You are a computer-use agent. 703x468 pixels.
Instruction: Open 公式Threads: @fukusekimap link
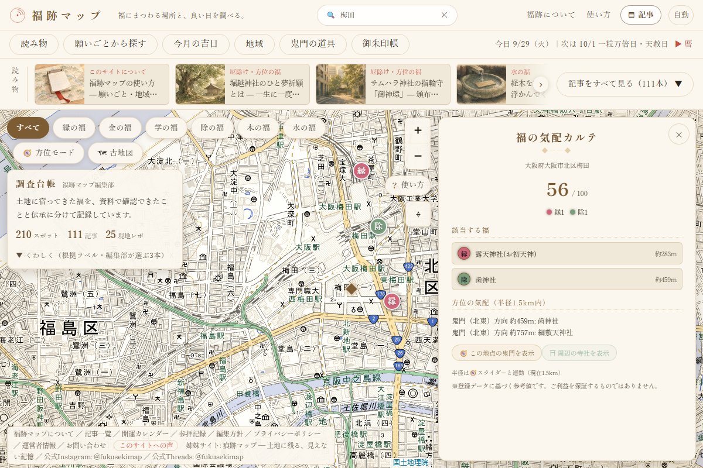(x=197, y=456)
